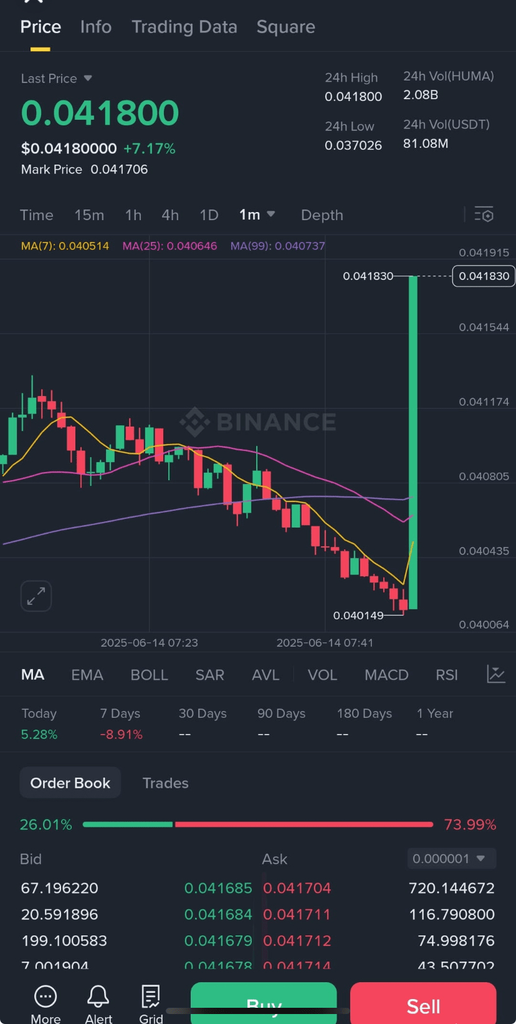Enable the AVL indicator
Viewport: 516px width, 1024px height.
[x=265, y=675]
